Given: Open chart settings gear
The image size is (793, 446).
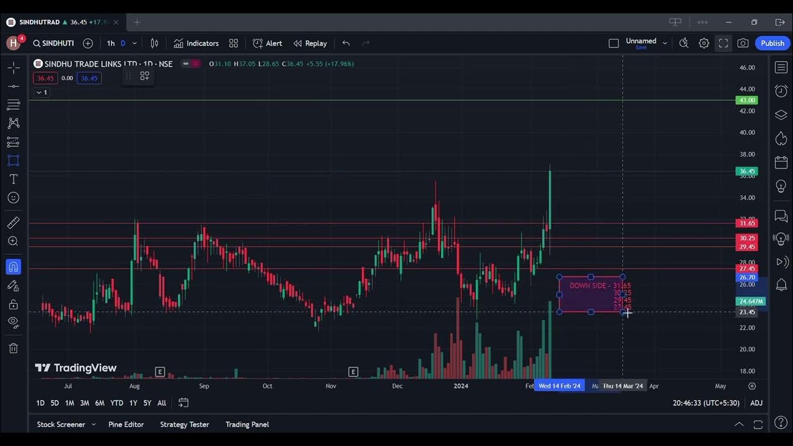Looking at the screenshot, I should pos(704,43).
